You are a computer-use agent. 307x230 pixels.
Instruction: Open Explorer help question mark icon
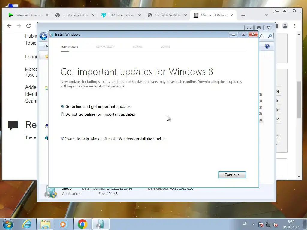coord(267,46)
